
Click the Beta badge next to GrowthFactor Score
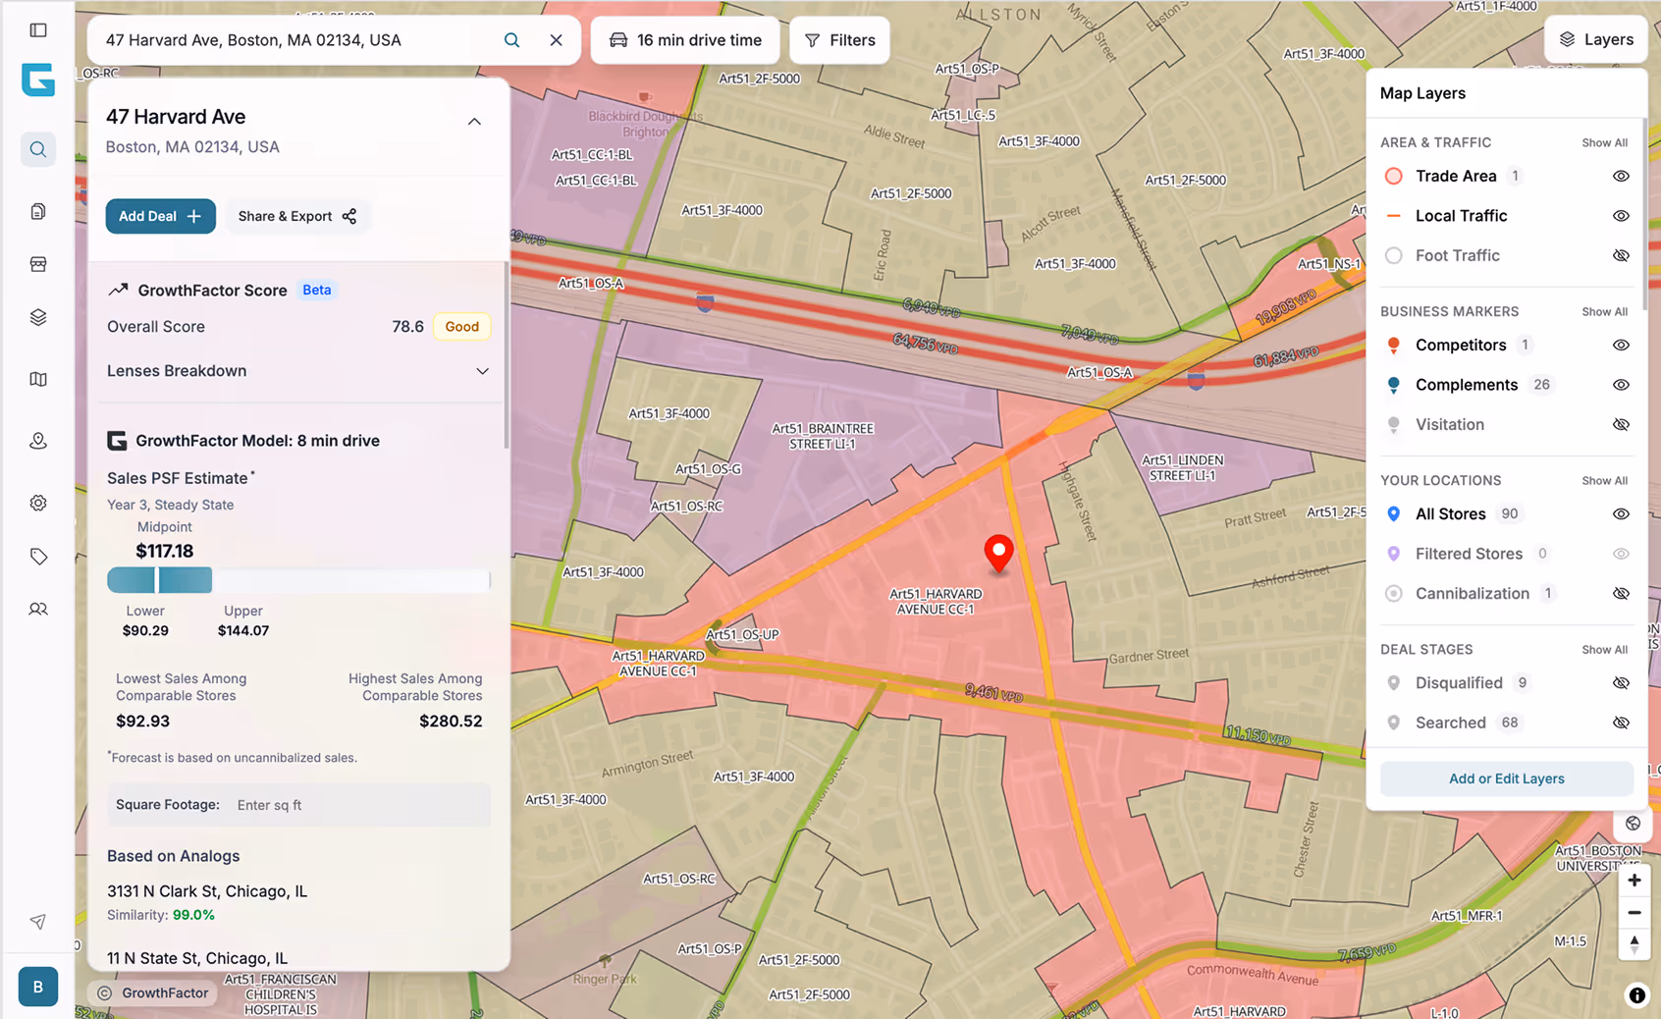click(x=316, y=290)
